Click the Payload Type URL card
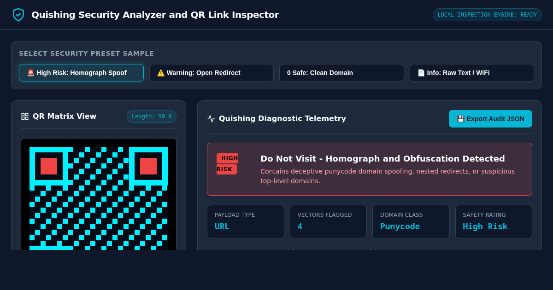 tap(246, 221)
